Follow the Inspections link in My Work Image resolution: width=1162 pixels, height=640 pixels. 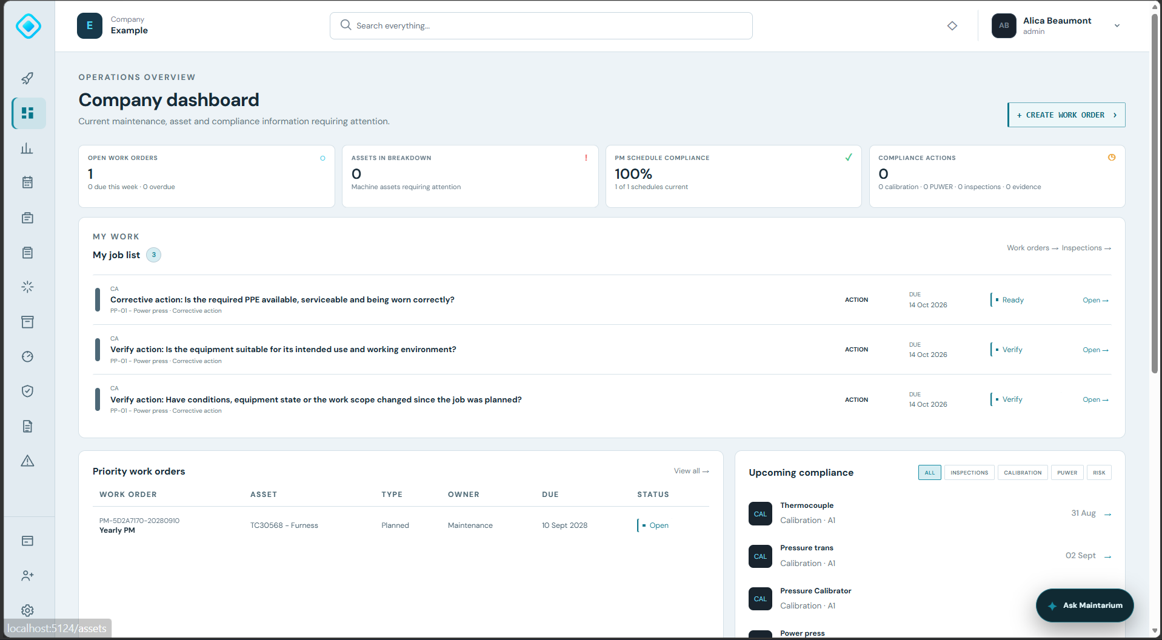coord(1086,248)
